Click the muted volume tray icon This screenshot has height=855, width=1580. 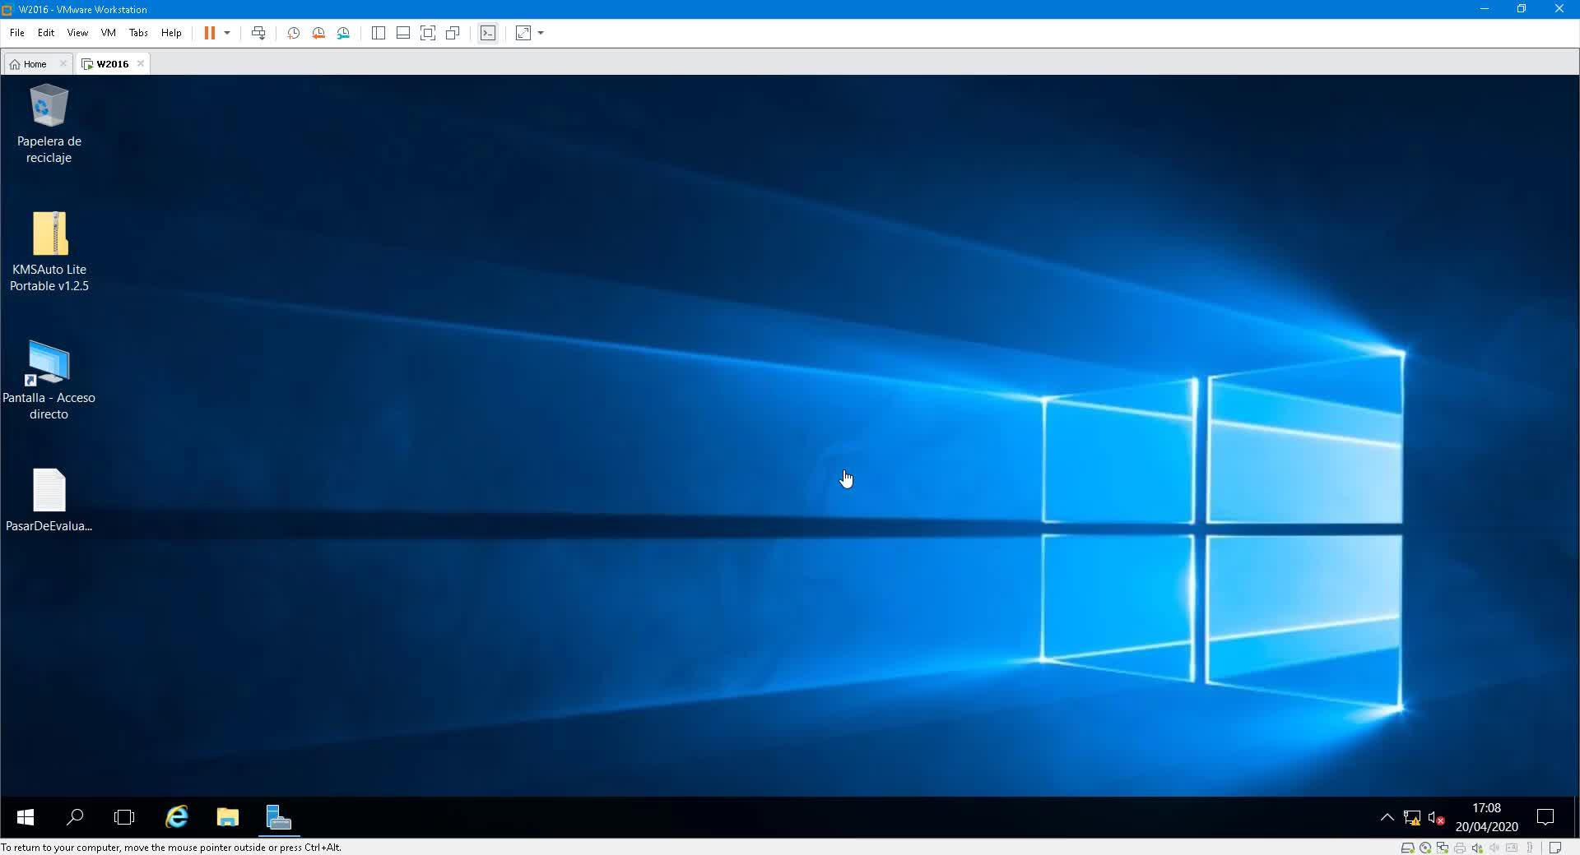(1437, 818)
